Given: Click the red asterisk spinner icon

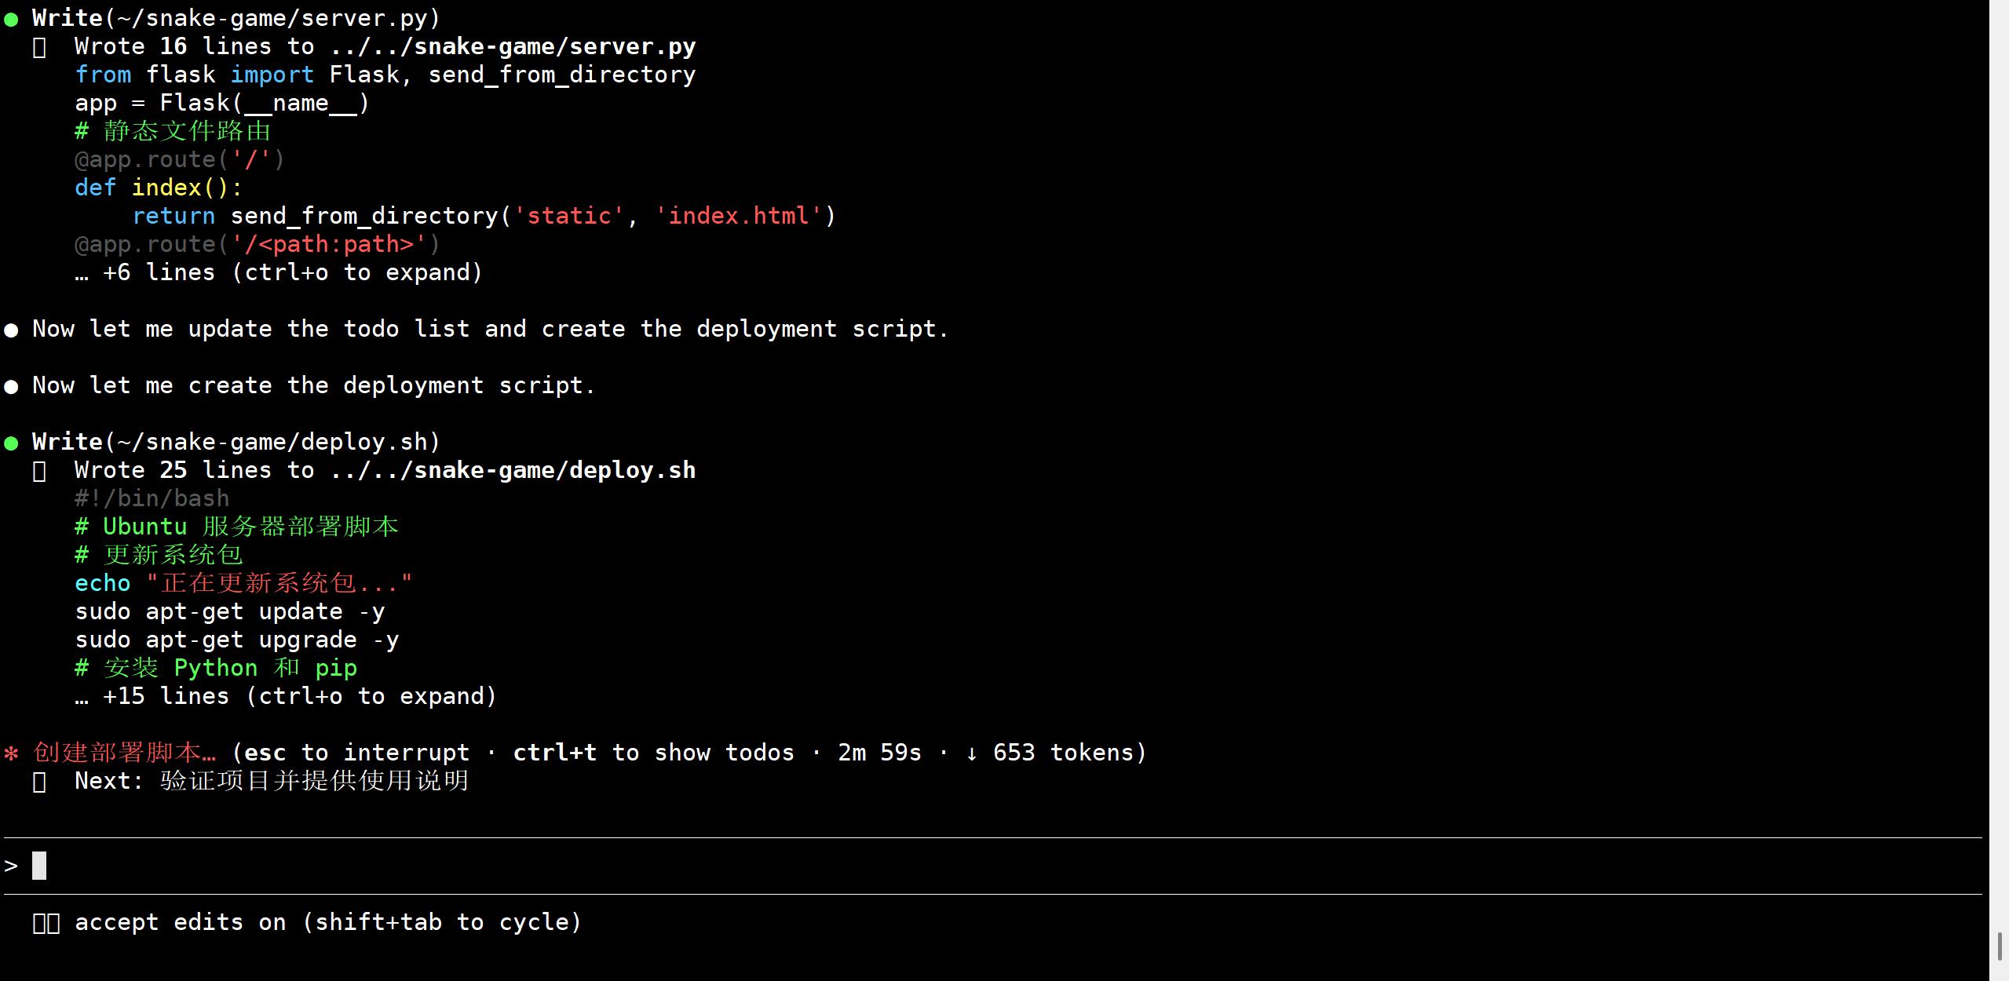Looking at the screenshot, I should click(x=11, y=753).
